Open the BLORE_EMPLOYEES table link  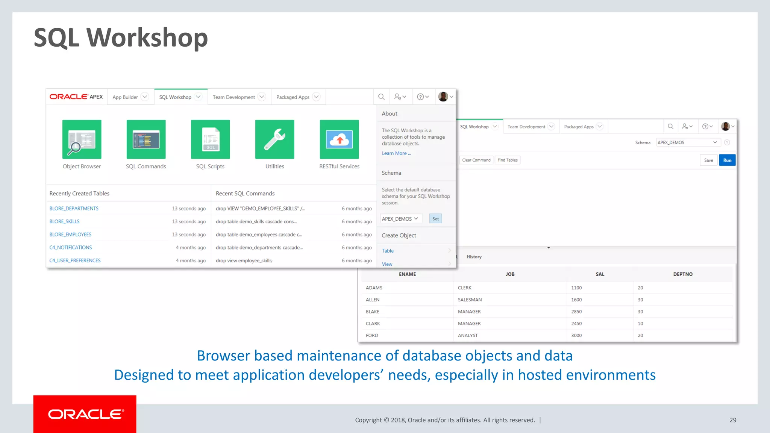coord(70,235)
